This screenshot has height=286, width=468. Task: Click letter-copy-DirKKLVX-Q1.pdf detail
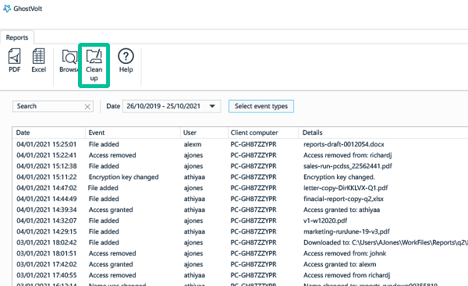346,188
